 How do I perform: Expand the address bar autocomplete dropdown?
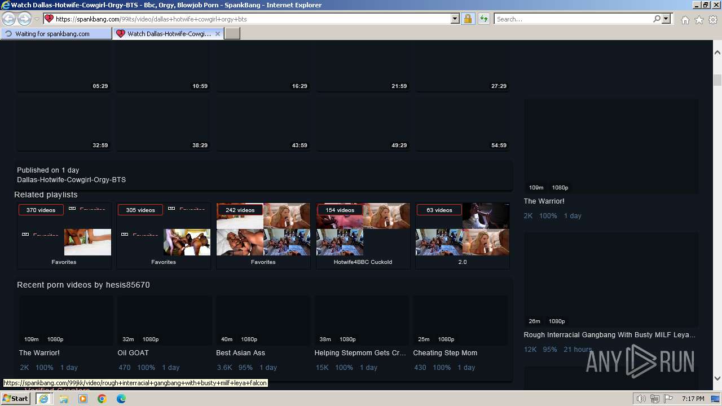point(455,19)
